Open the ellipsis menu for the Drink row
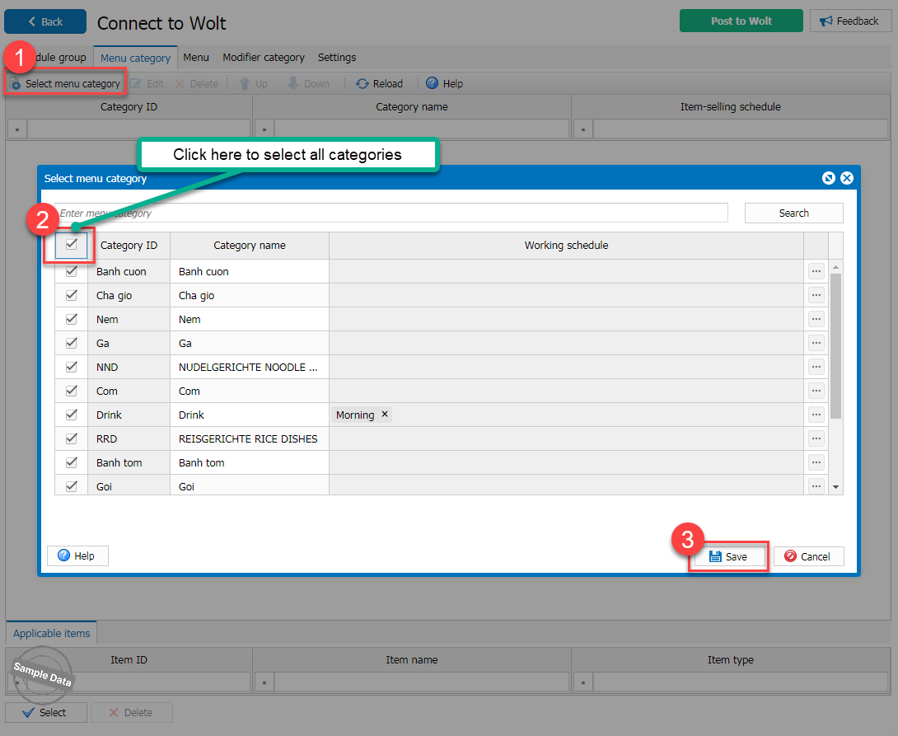The image size is (898, 736). click(x=816, y=415)
